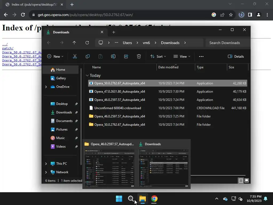Click the Rename icon in Explorer toolbar
The width and height of the screenshot is (273, 205).
click(x=113, y=56)
